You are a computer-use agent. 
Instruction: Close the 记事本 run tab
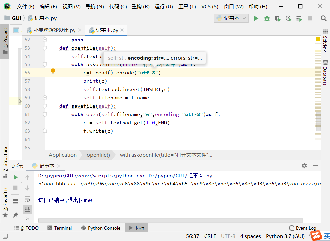(59, 166)
